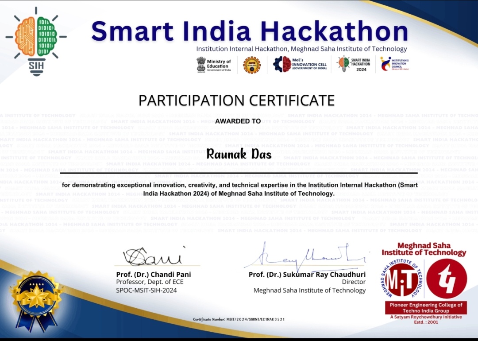Viewport: 478px width, 341px height.
Task: Click the name 'Prof. (Dr.) Sukumar Ray Chaudhuri'
Action: click(307, 275)
